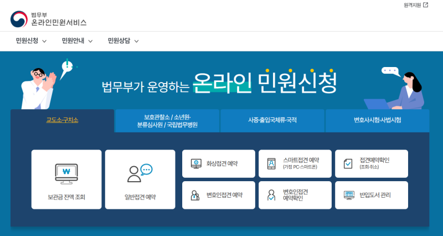Click the 원격지원 link text
Viewport: 443px width, 236px height.
412,5
